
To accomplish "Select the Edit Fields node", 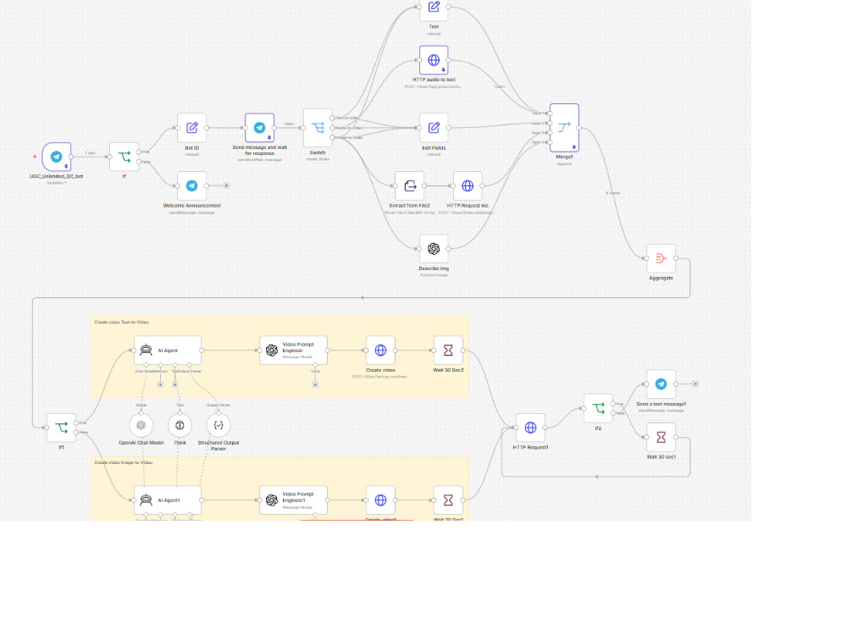I will [x=434, y=128].
